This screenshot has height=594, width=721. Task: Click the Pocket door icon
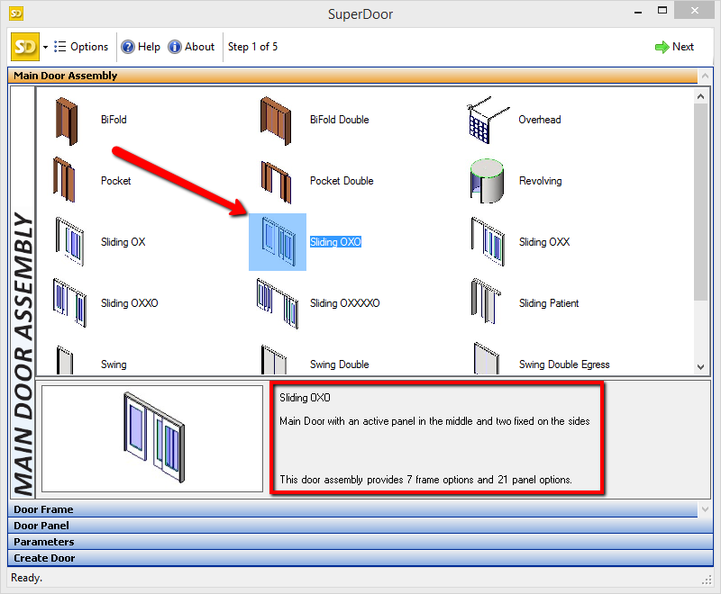pos(64,179)
